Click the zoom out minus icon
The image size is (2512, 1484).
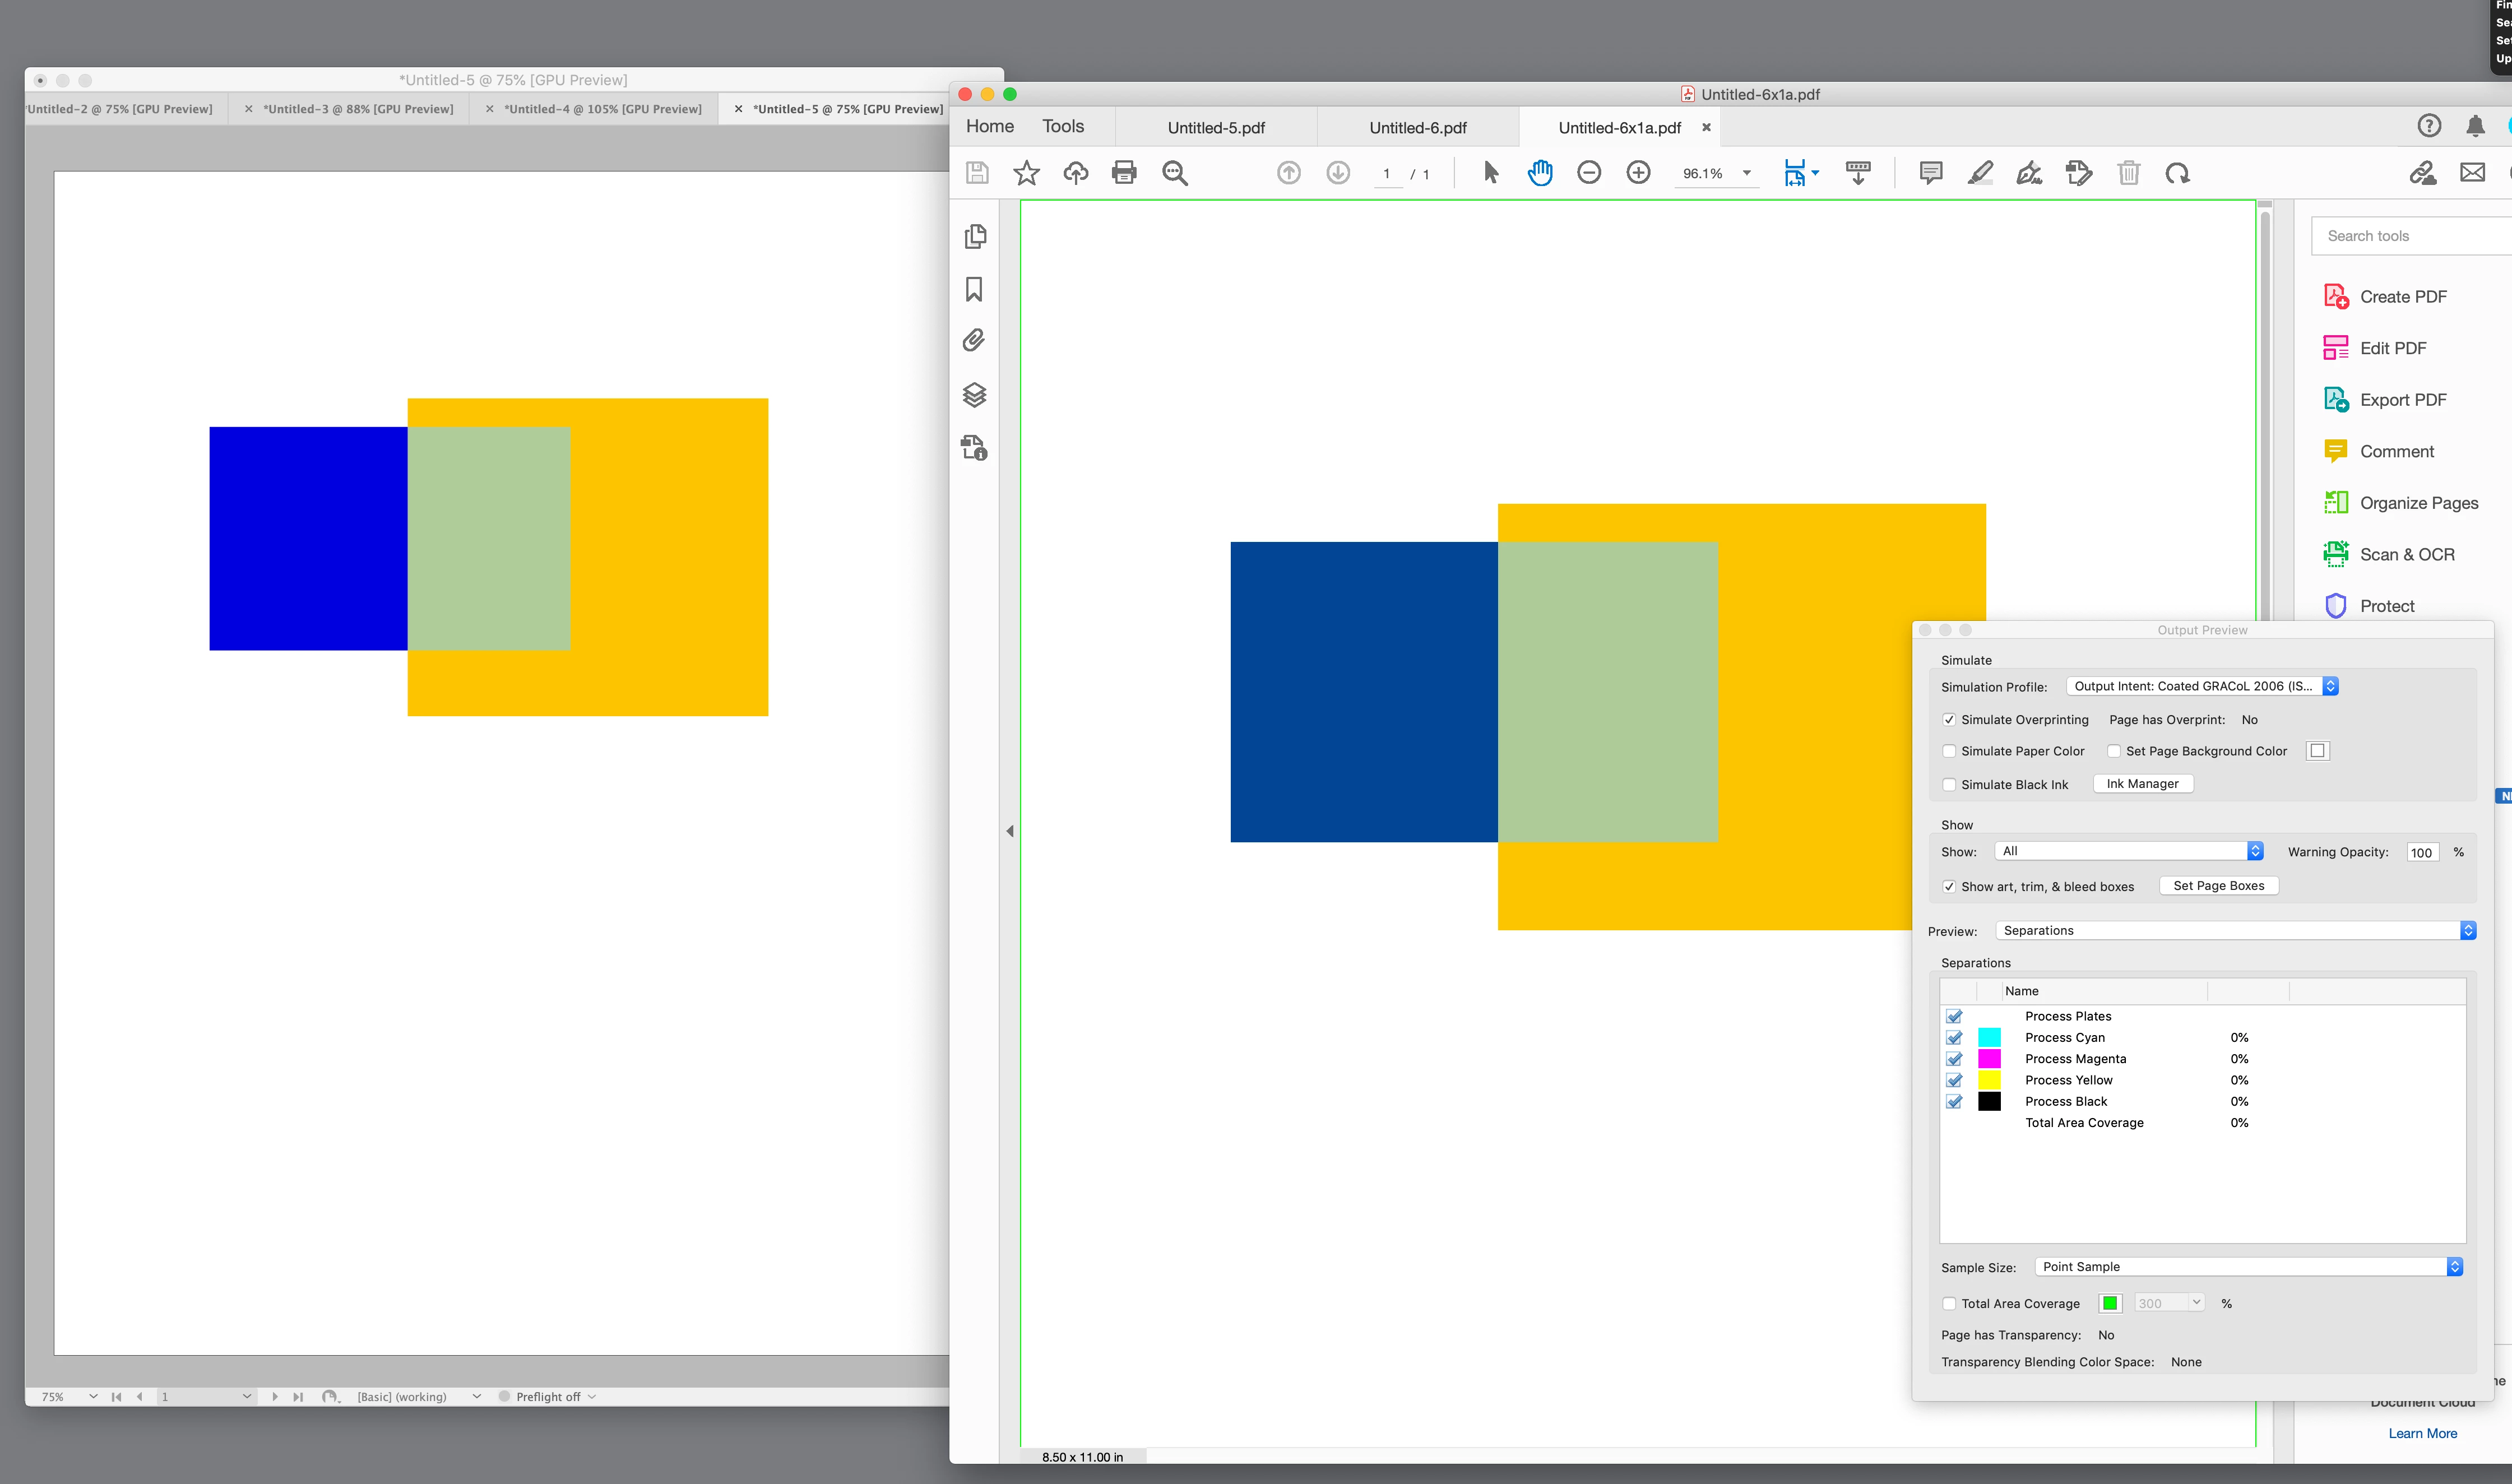coord(1589,173)
